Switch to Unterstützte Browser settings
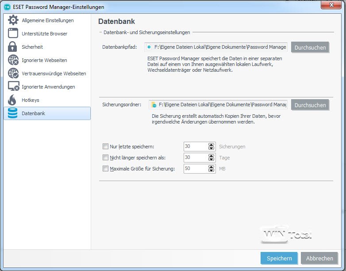346x271 pixels. (47, 33)
